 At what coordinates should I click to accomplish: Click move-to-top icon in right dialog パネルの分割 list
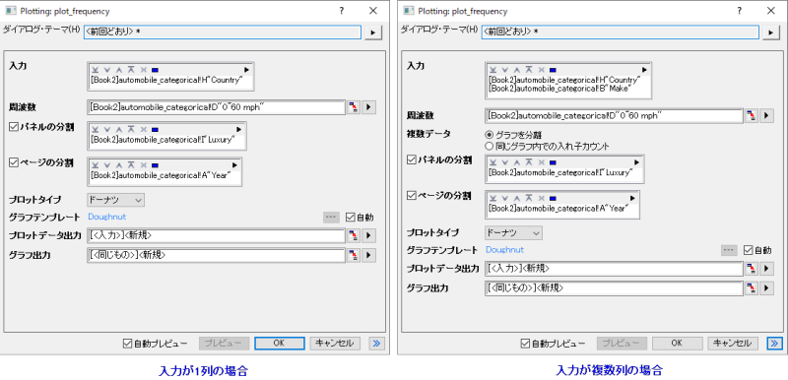coord(529,162)
